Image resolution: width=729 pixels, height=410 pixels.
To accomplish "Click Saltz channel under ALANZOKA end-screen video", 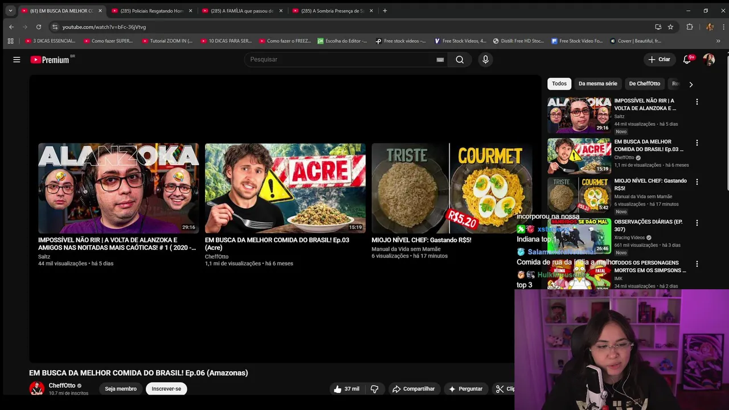I will point(44,257).
